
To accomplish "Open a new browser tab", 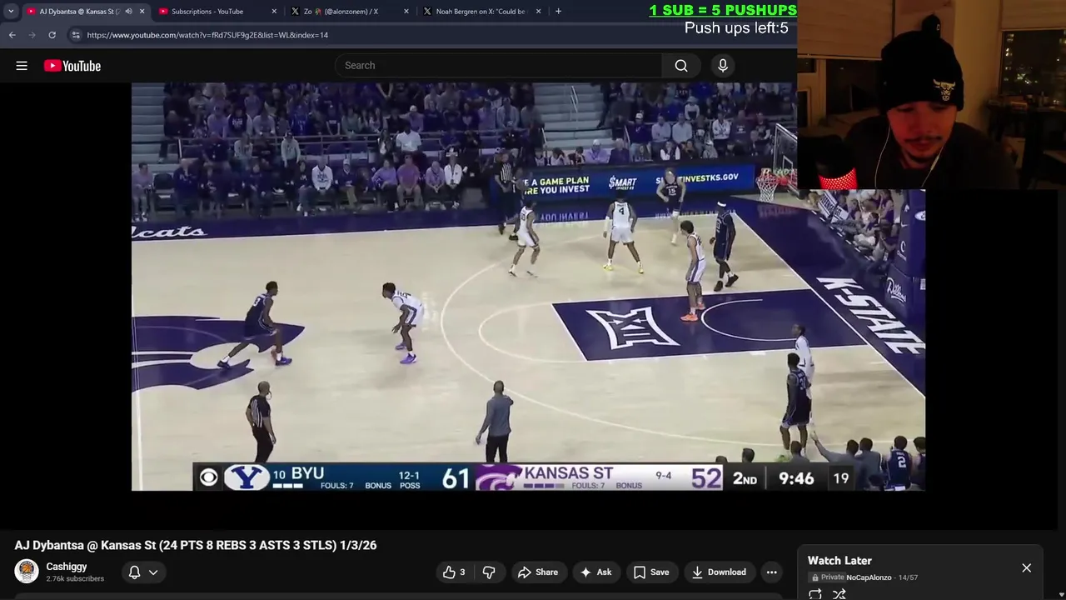I will click(x=558, y=12).
